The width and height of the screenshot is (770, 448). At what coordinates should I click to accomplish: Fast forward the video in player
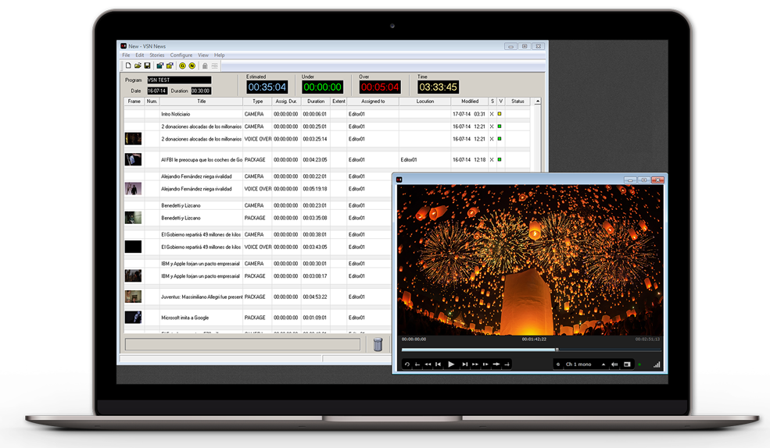(x=475, y=364)
